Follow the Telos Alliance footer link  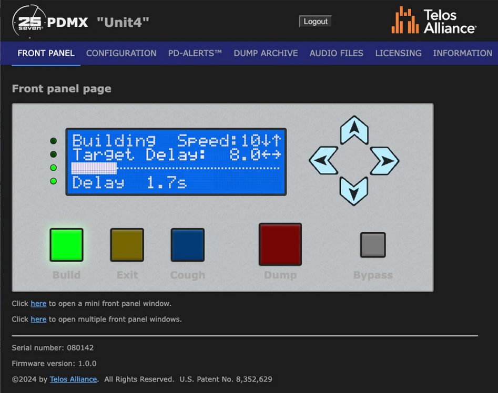coord(74,379)
